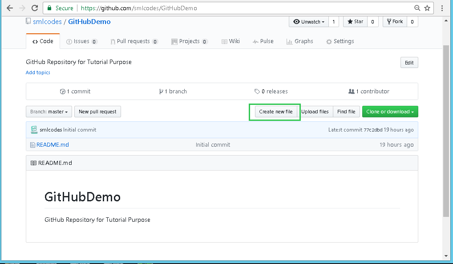Expand the Clone or download menu
453x264 pixels.
(x=390, y=112)
